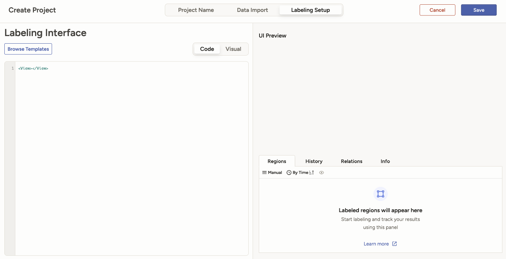Open the Relations tab
This screenshot has width=506, height=259.
[352, 161]
